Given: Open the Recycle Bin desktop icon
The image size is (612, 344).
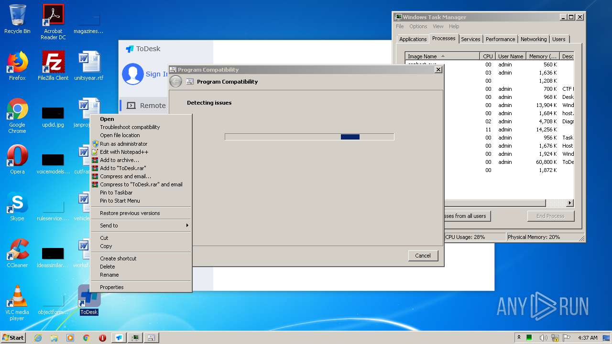Looking at the screenshot, I should tap(17, 19).
